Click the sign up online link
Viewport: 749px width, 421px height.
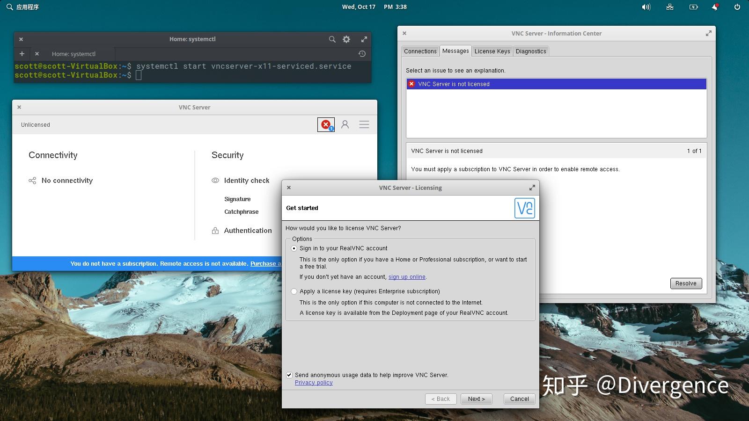pos(407,277)
